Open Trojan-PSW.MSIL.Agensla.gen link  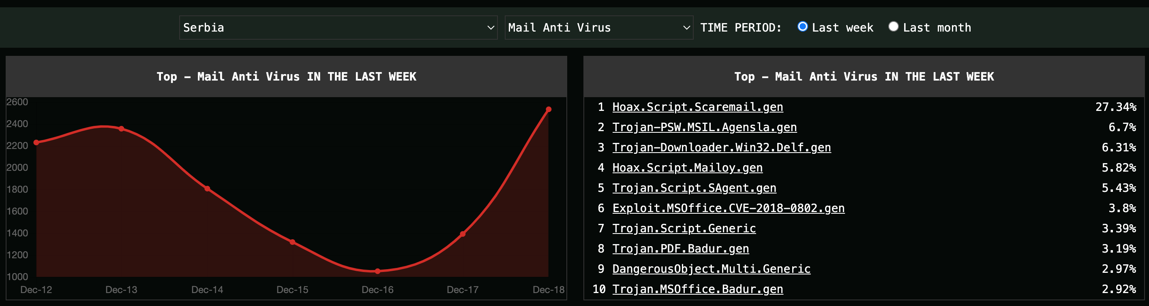point(704,127)
